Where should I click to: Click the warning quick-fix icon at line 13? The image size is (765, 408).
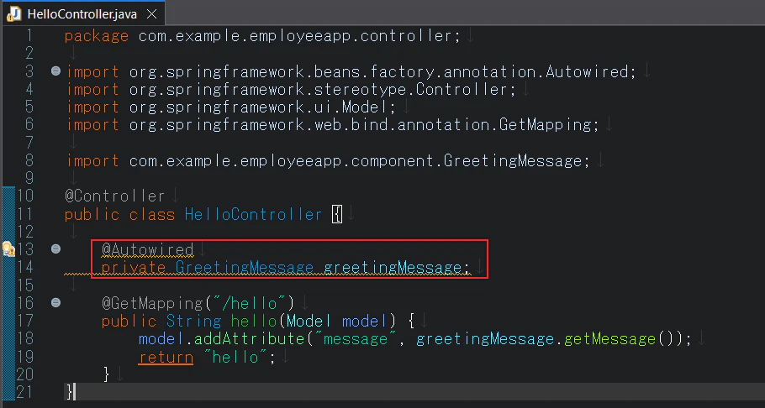tap(8, 249)
